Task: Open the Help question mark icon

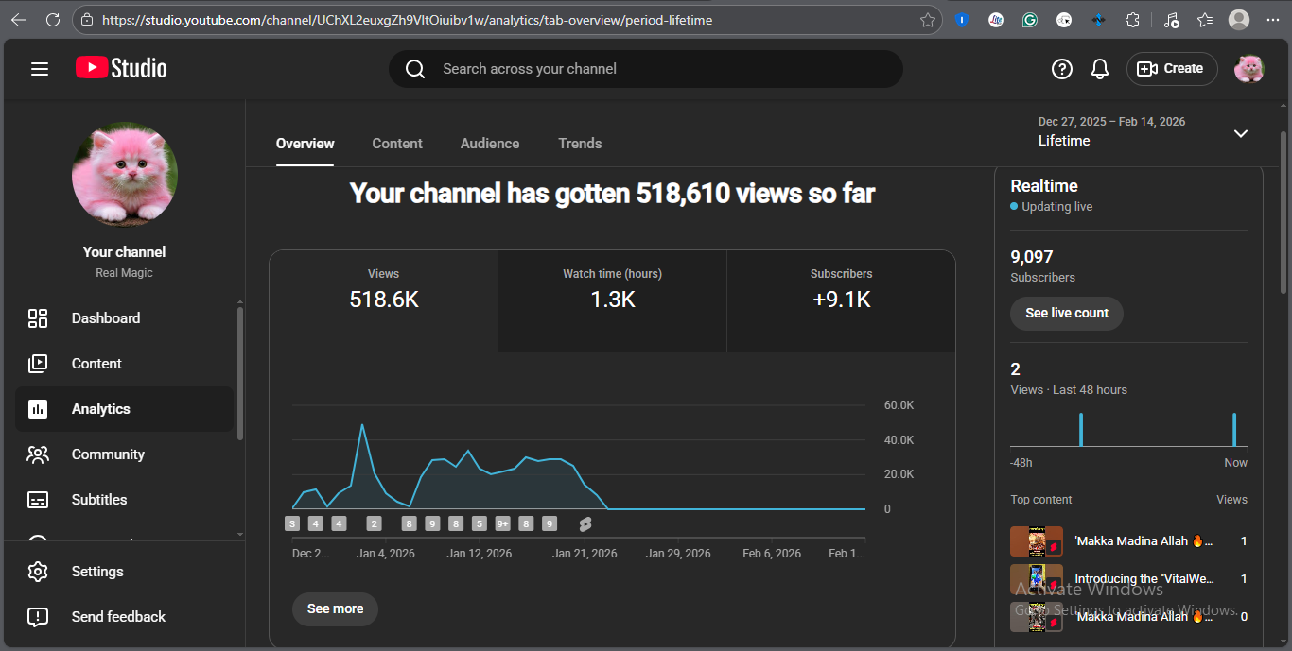Action: click(1061, 69)
